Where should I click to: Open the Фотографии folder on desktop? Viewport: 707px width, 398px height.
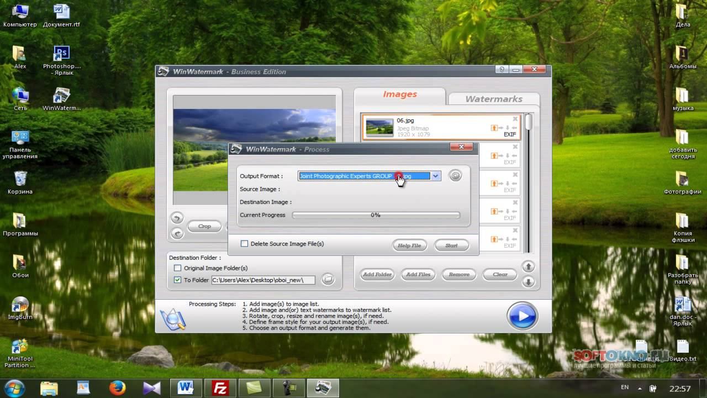click(683, 183)
